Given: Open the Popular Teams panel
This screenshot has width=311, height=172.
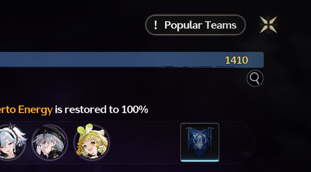Looking at the screenshot, I should [x=195, y=25].
